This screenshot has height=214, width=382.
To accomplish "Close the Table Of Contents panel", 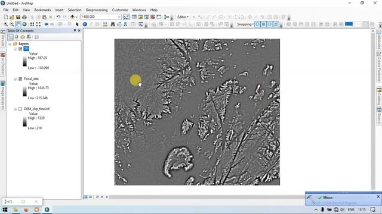I will click(x=79, y=30).
